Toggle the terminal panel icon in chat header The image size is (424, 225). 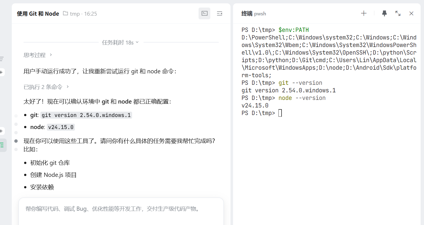point(204,13)
